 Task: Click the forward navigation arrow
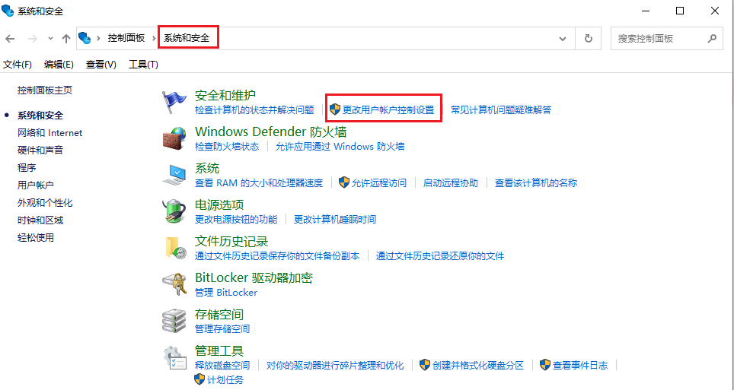click(x=32, y=38)
